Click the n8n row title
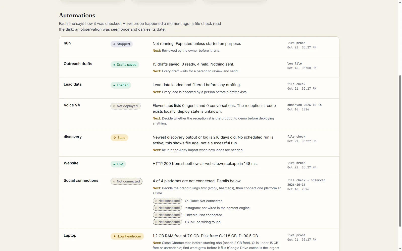 point(67,43)
